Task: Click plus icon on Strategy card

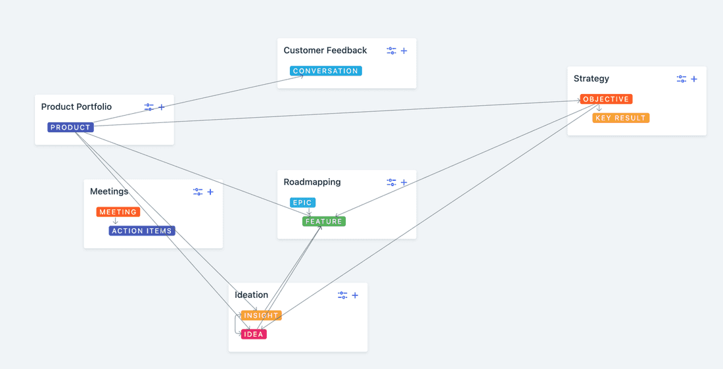Action: click(694, 79)
